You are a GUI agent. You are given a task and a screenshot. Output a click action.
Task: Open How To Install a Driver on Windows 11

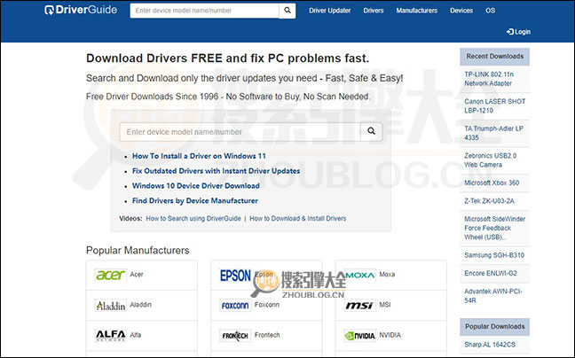coord(199,156)
